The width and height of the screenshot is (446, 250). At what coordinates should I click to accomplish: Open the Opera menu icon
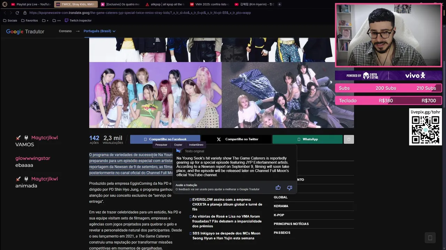point(5,4)
